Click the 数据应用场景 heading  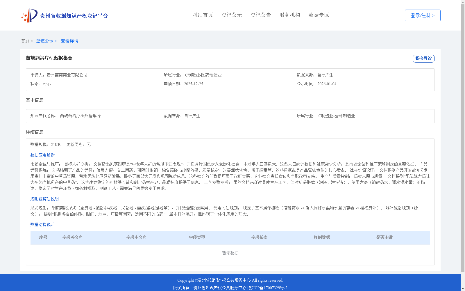coord(42,155)
